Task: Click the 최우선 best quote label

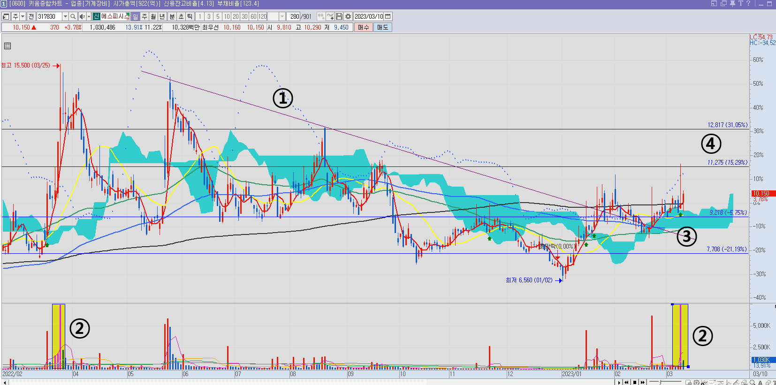Action: (x=211, y=27)
